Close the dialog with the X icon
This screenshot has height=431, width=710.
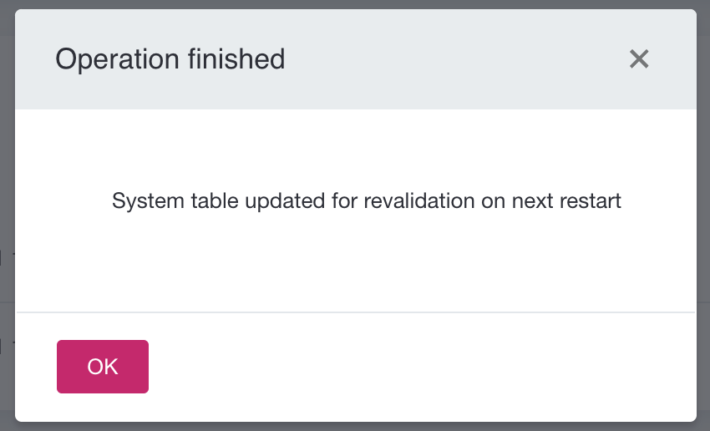coord(639,59)
